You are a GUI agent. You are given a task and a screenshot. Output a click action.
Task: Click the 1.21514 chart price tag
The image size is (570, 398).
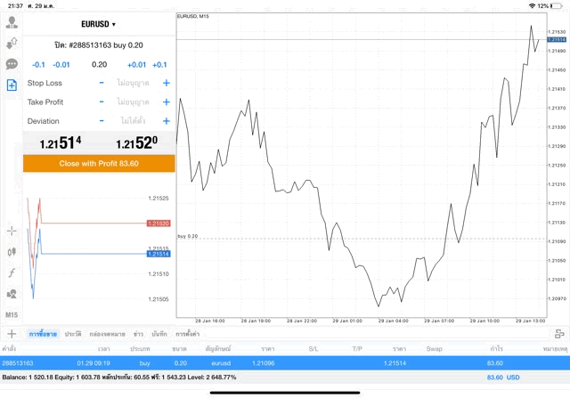point(557,39)
